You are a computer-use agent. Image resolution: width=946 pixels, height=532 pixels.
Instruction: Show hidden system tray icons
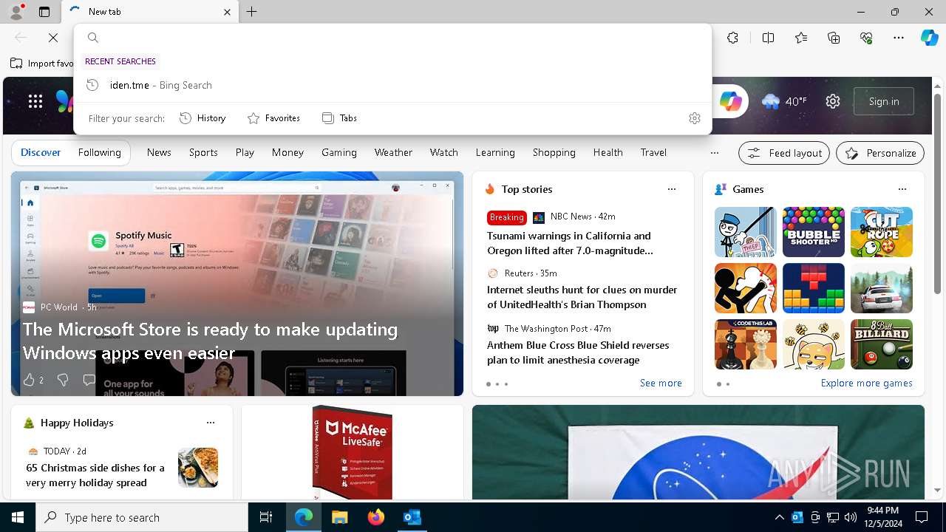click(x=779, y=517)
